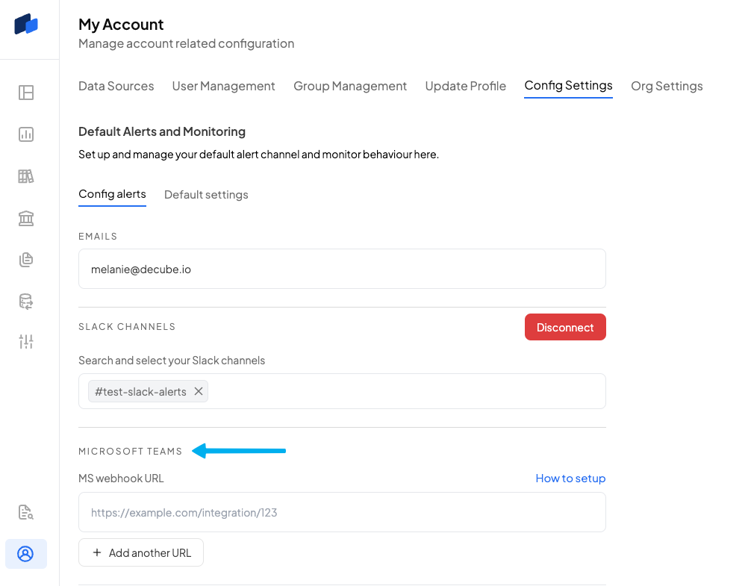Open the database sync icon in the sidebar
The width and height of the screenshot is (751, 586).
[26, 302]
